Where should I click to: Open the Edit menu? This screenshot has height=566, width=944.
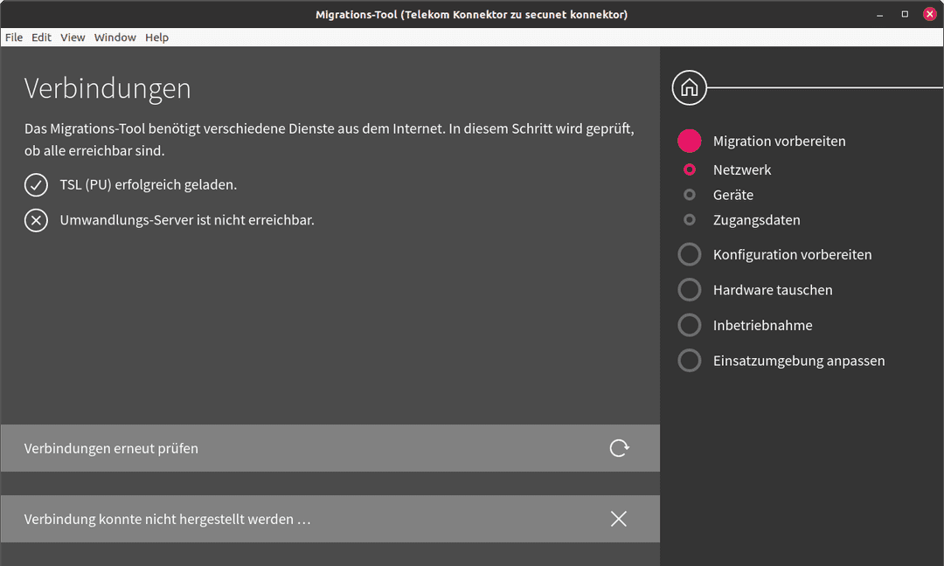(42, 38)
